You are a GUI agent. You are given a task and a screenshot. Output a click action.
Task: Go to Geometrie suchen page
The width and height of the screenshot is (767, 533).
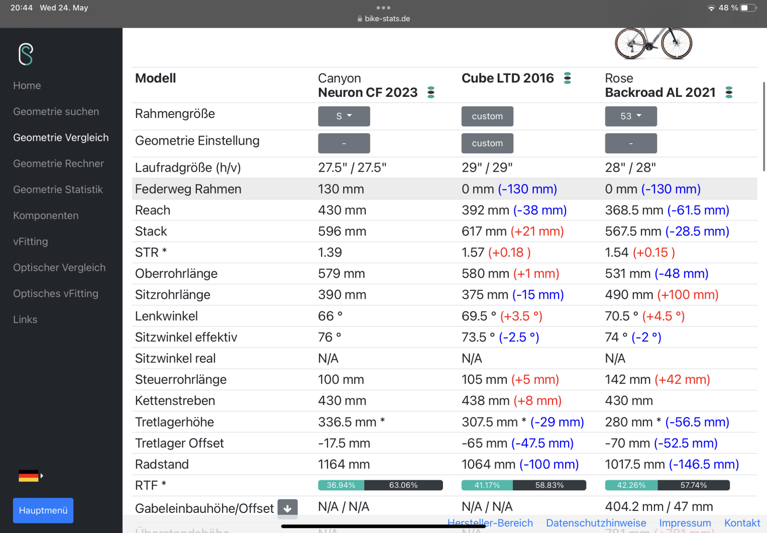click(x=56, y=112)
